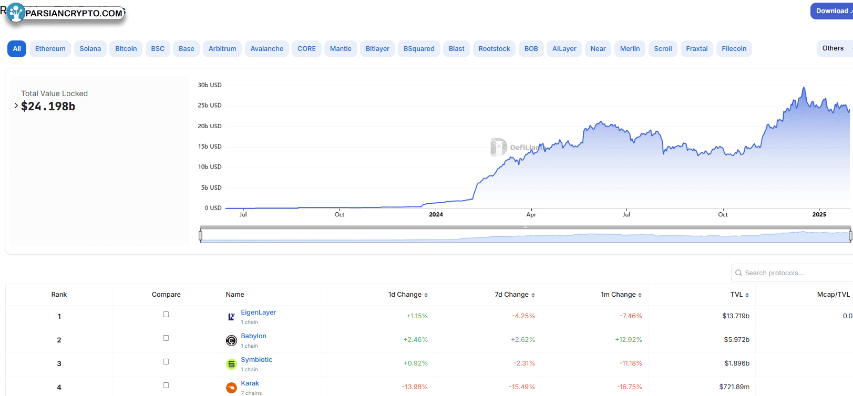Sort by 7d Change arrows icon
Image resolution: width=853 pixels, height=396 pixels.
pyautogui.click(x=533, y=295)
